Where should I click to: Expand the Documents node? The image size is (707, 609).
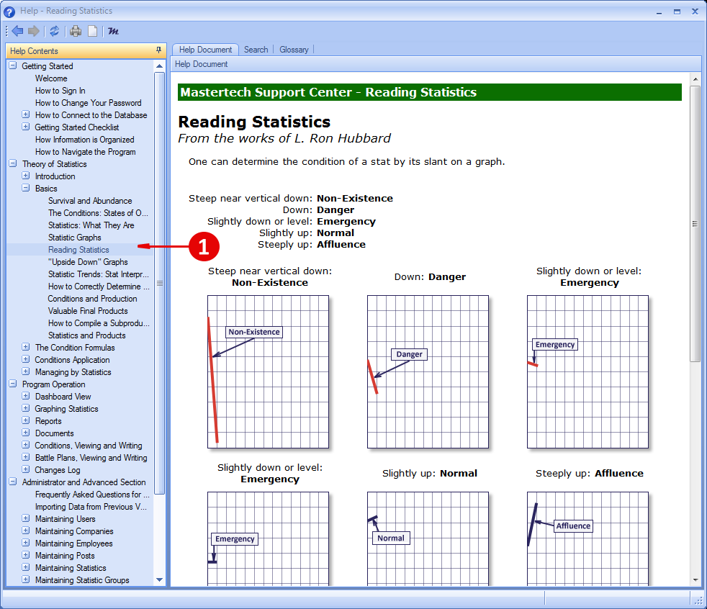tap(26, 433)
